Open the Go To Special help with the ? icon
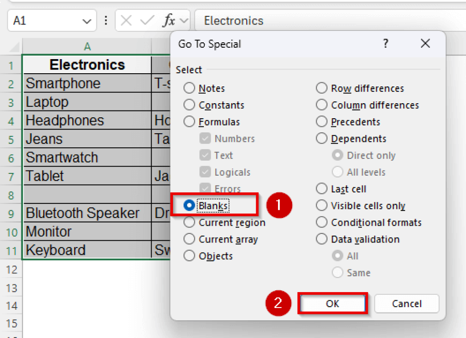466x338 pixels. click(385, 44)
